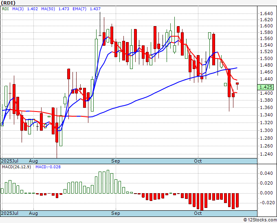Click the 1.380 price axis label

266,100
